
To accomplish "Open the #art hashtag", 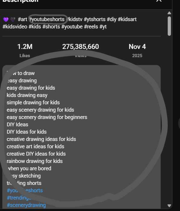I will [23, 19].
